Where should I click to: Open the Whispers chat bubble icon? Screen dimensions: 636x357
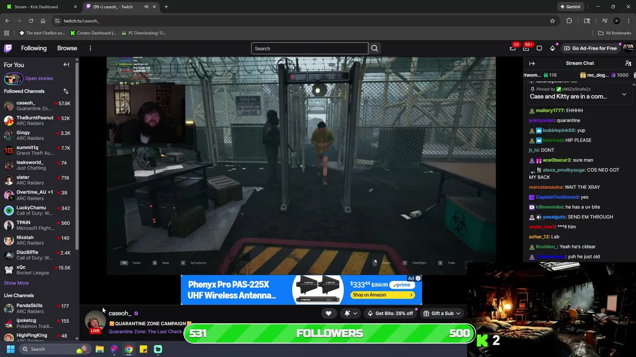(x=539, y=48)
